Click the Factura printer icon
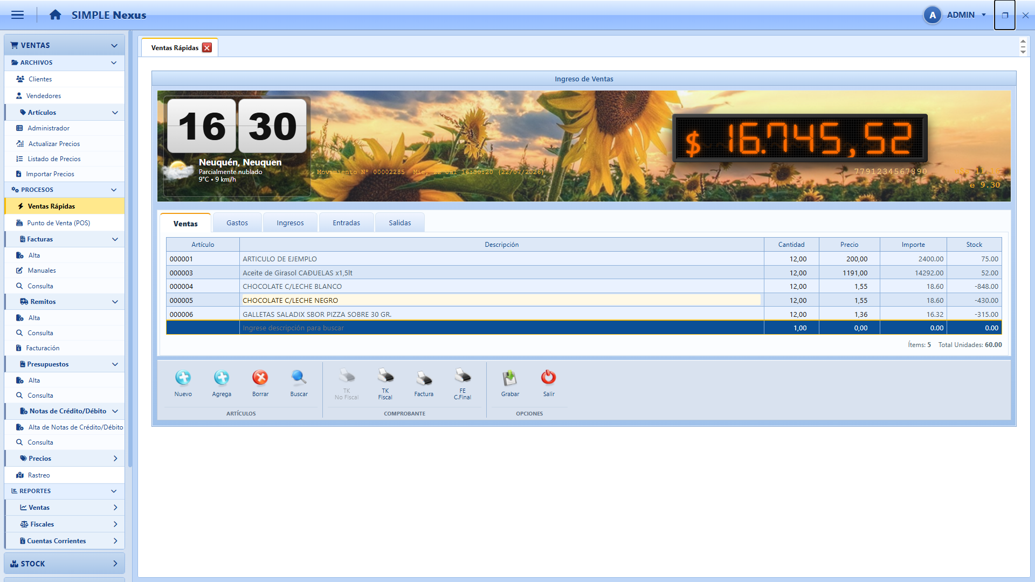Image resolution: width=1035 pixels, height=582 pixels. 424,378
